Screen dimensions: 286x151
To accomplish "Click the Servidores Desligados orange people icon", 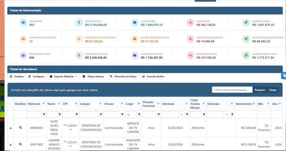I will tap(23, 39).
